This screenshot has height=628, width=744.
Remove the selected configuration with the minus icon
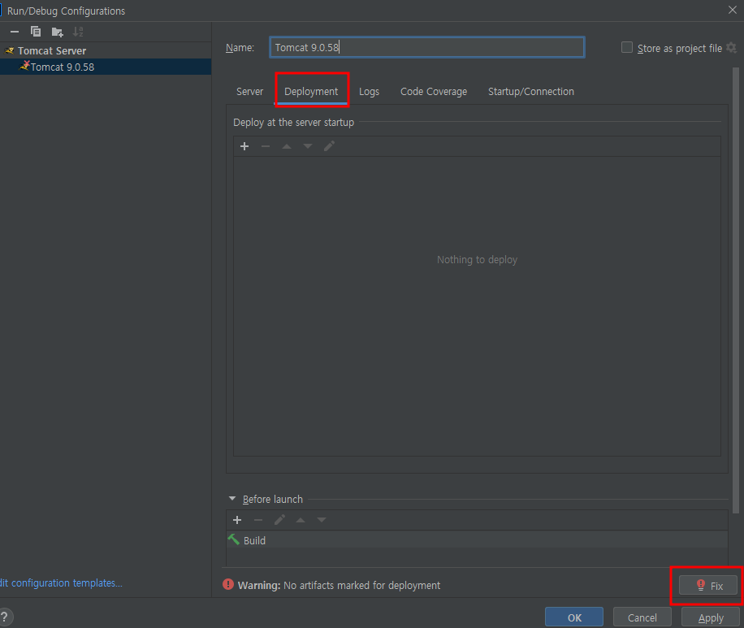pos(15,32)
